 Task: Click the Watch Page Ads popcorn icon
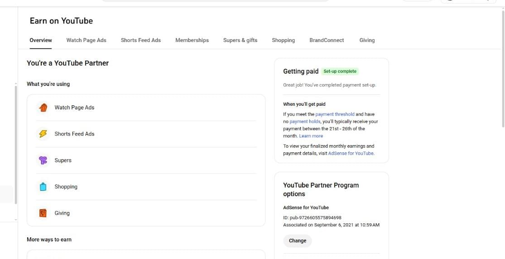43,108
